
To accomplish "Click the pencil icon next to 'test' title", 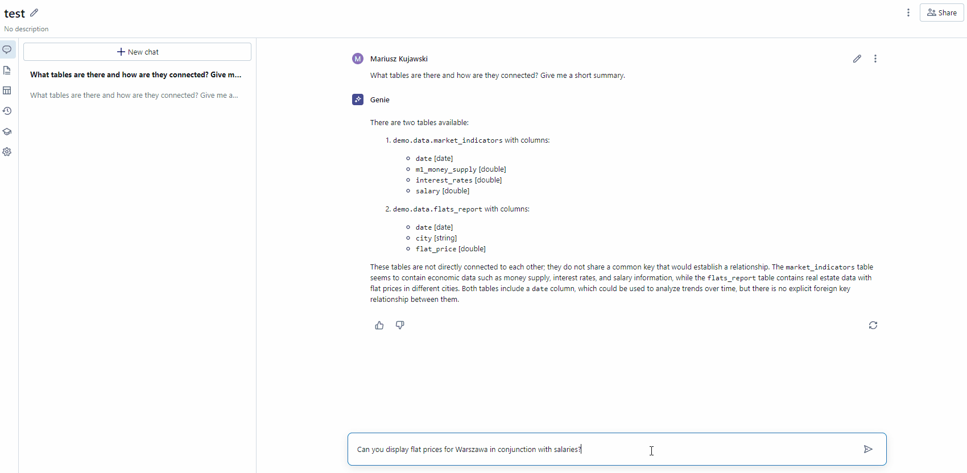I will coord(34,13).
